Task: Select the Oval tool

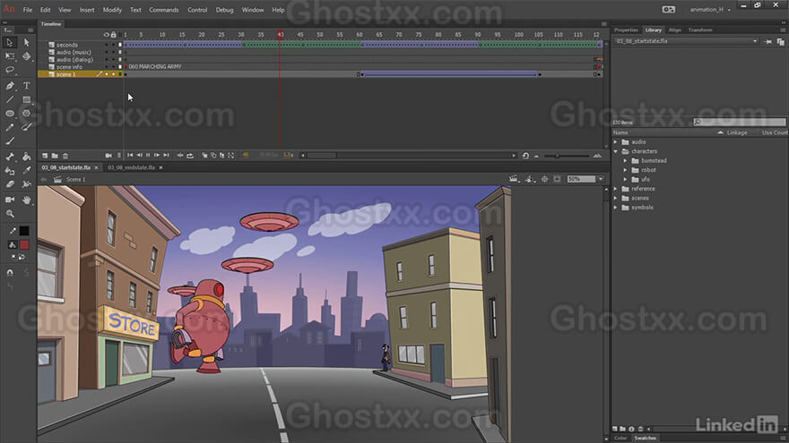Action: 10,114
